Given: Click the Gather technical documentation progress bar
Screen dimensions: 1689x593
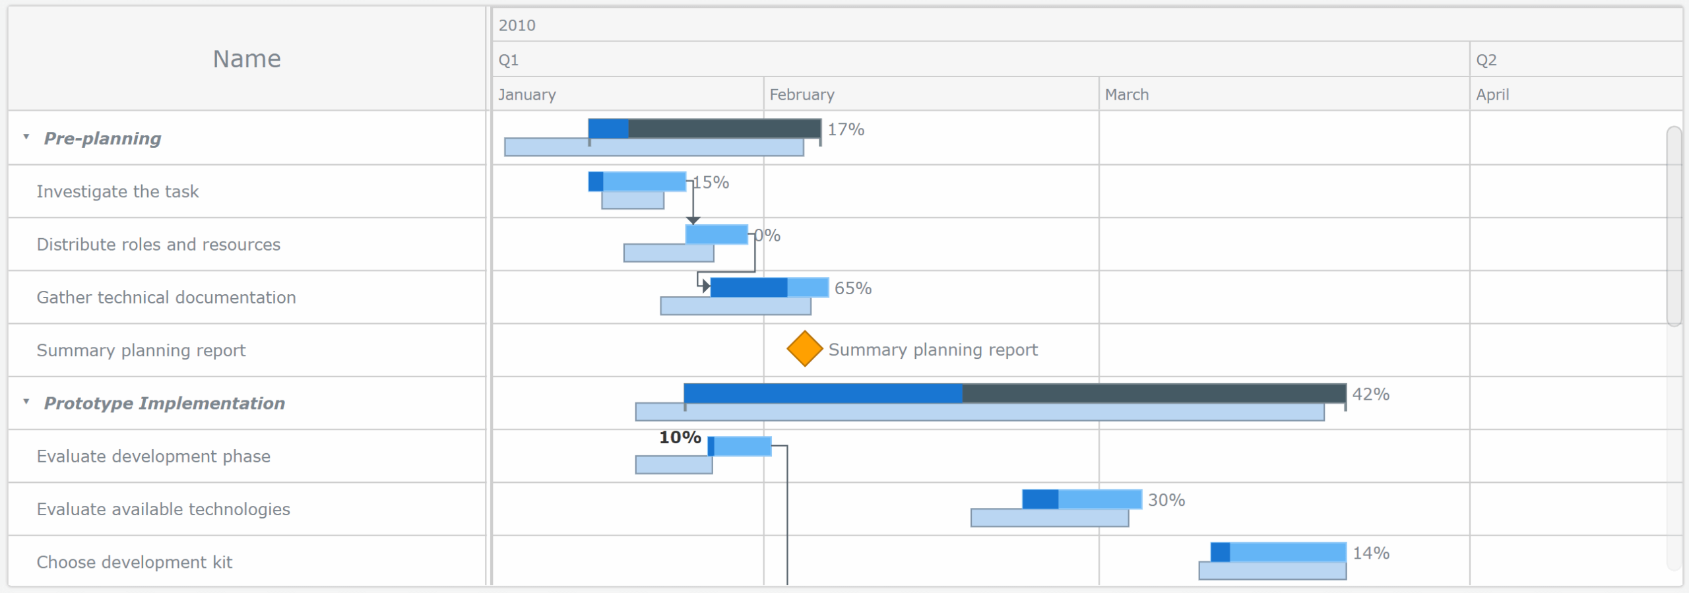Looking at the screenshot, I should (x=769, y=288).
